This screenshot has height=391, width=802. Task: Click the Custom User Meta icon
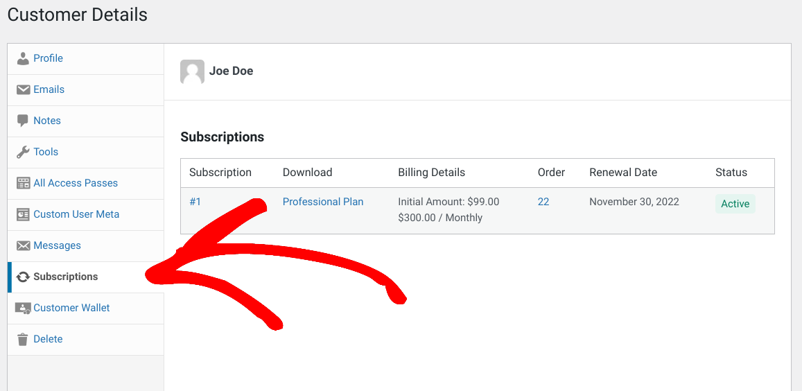pos(23,214)
